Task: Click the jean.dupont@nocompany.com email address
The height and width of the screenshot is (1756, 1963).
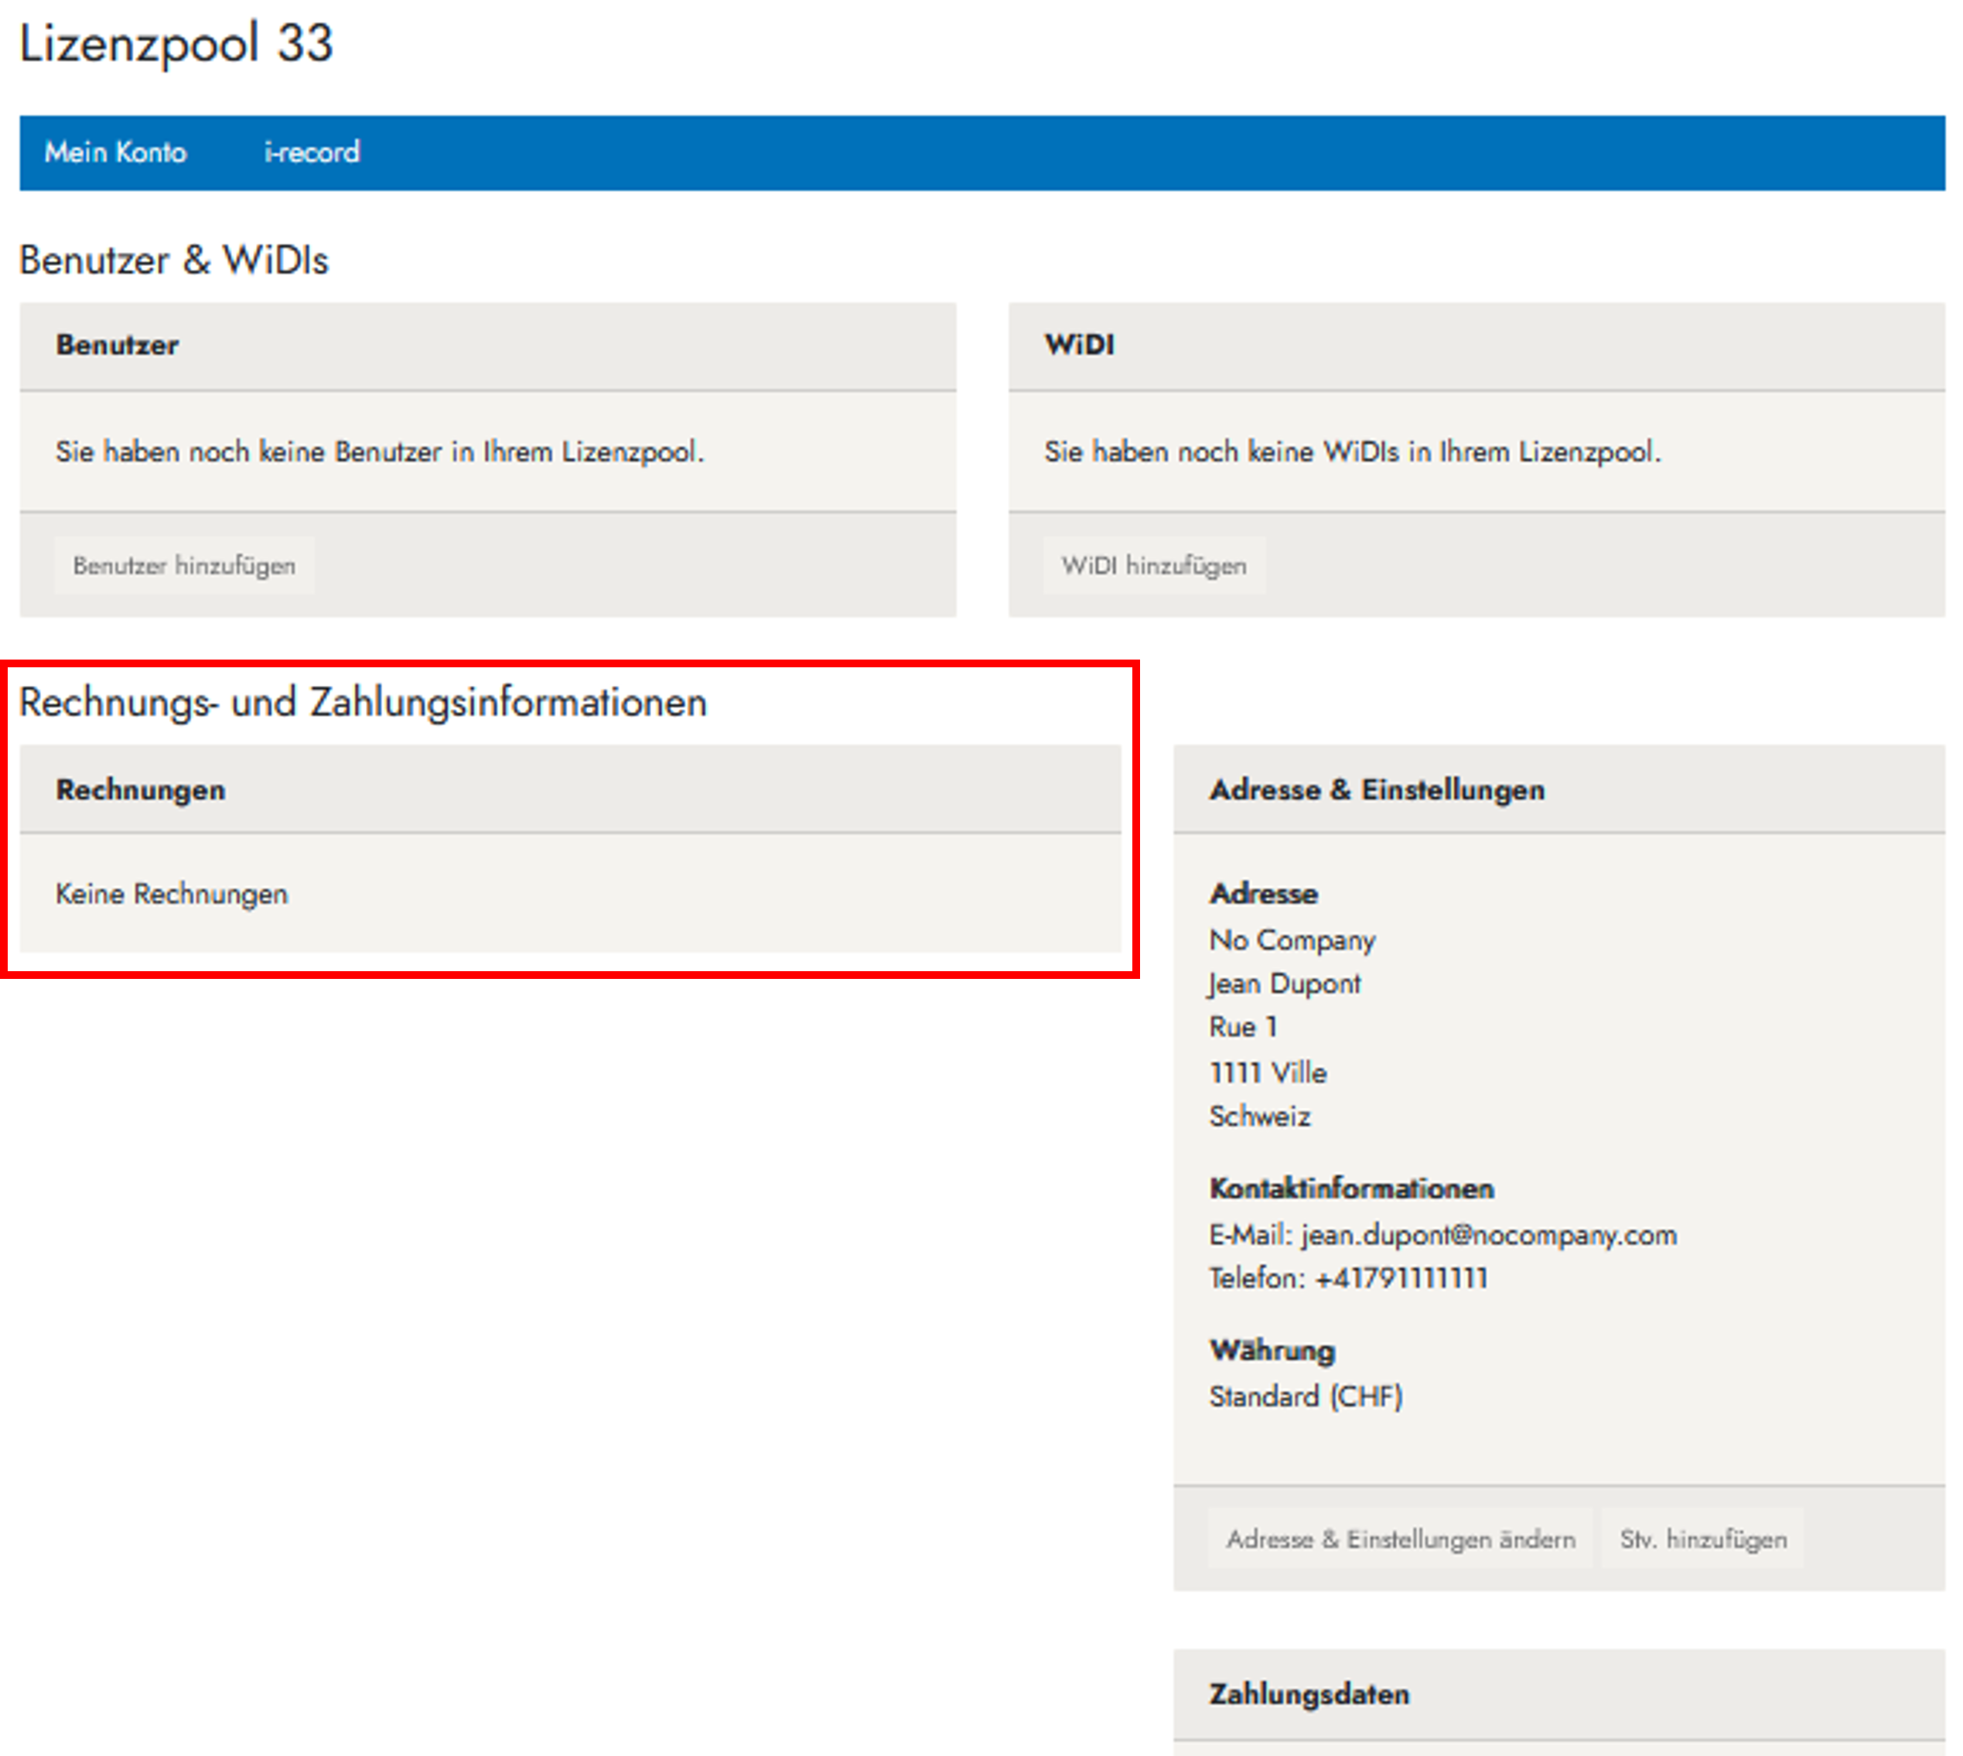Action: 1488,1235
